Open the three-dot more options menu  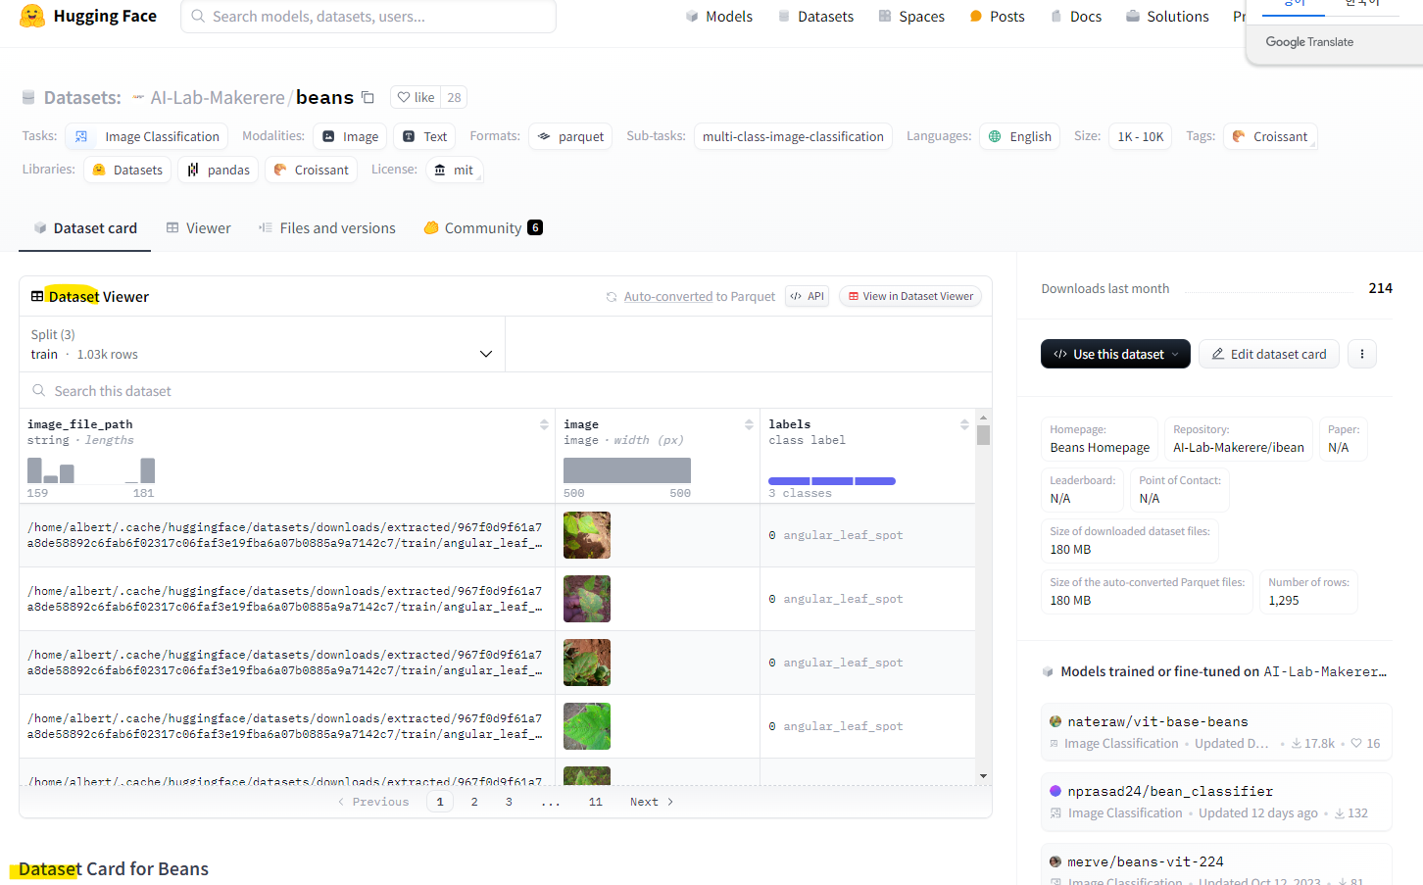click(1361, 354)
